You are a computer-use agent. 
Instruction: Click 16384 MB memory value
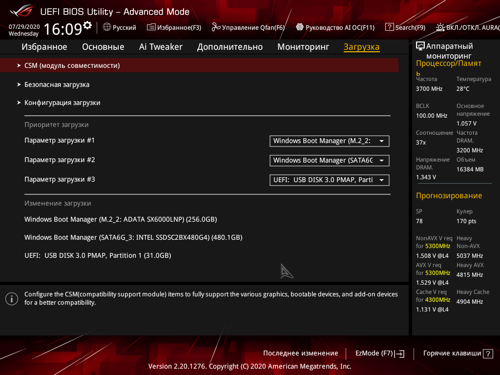coord(470,169)
